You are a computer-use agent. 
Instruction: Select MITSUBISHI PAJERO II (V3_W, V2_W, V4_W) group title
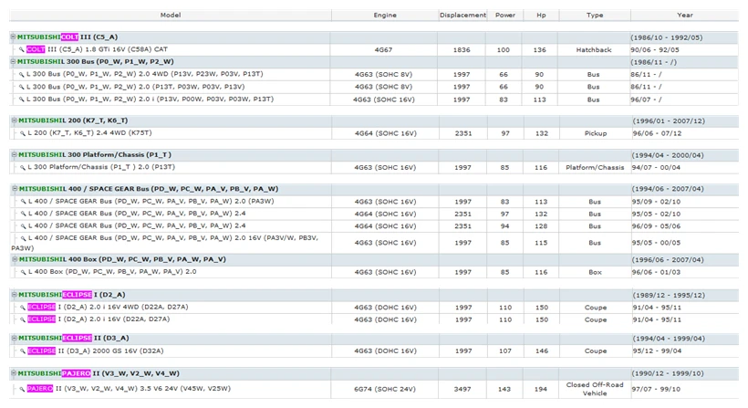point(99,373)
